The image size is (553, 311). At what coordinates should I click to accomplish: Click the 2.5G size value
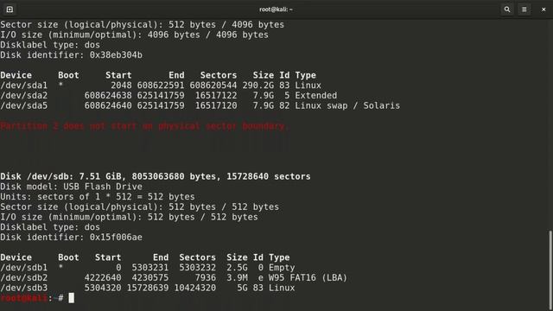click(x=237, y=268)
